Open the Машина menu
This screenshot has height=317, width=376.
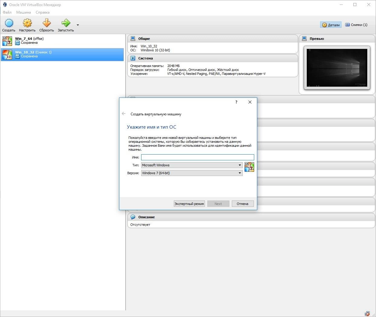click(24, 12)
